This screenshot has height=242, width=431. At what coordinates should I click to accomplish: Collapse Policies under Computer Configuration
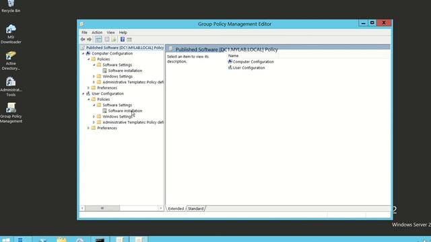(89, 59)
